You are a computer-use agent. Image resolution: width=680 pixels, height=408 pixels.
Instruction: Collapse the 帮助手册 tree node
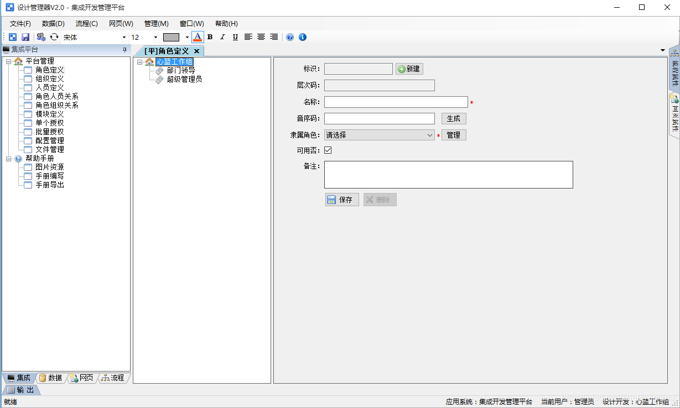click(8, 159)
